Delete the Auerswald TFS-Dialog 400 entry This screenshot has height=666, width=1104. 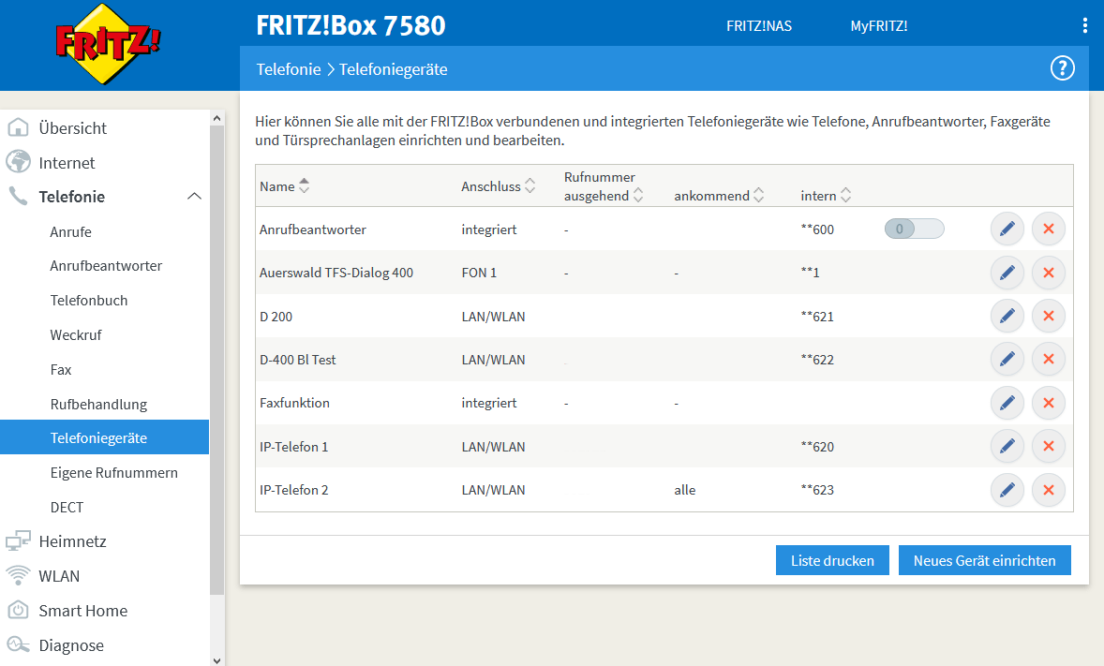pyautogui.click(x=1049, y=274)
